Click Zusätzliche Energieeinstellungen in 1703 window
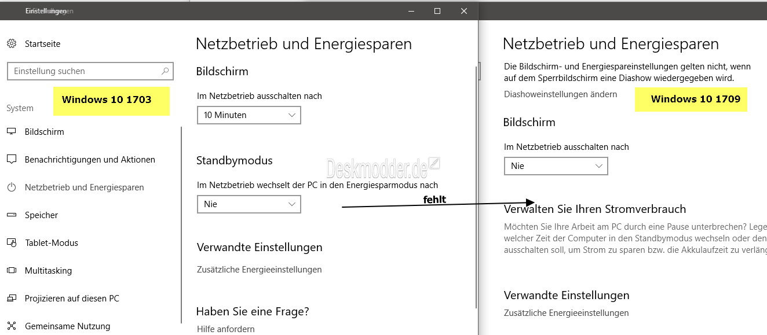The height and width of the screenshot is (335, 767). 260,270
